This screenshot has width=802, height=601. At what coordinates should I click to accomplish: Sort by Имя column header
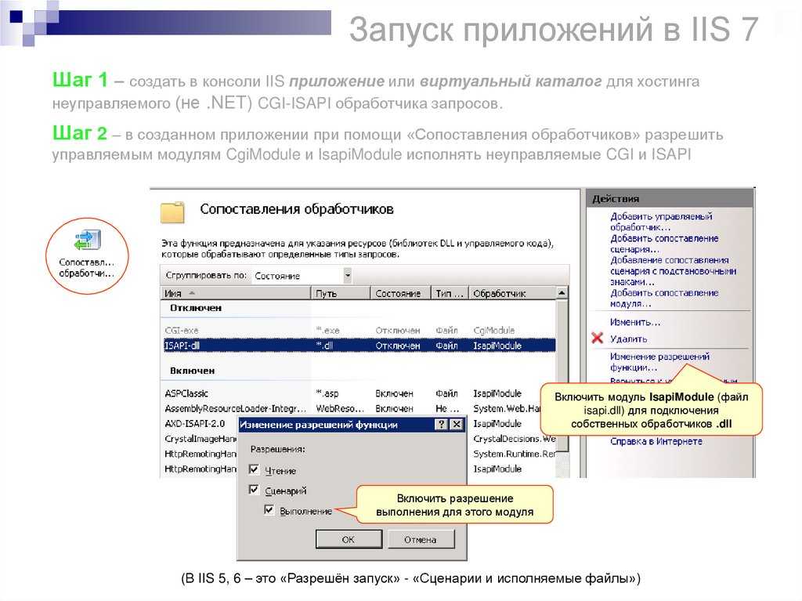[236, 293]
